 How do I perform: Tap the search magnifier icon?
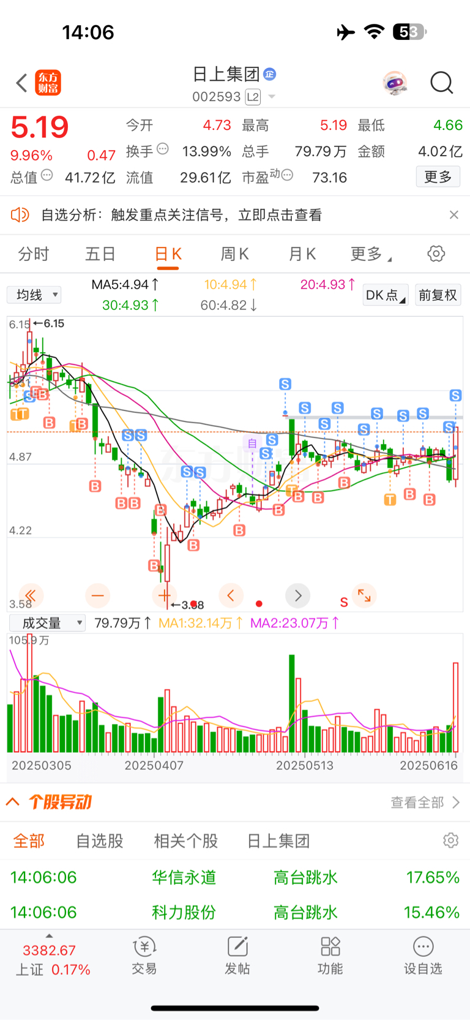[442, 83]
